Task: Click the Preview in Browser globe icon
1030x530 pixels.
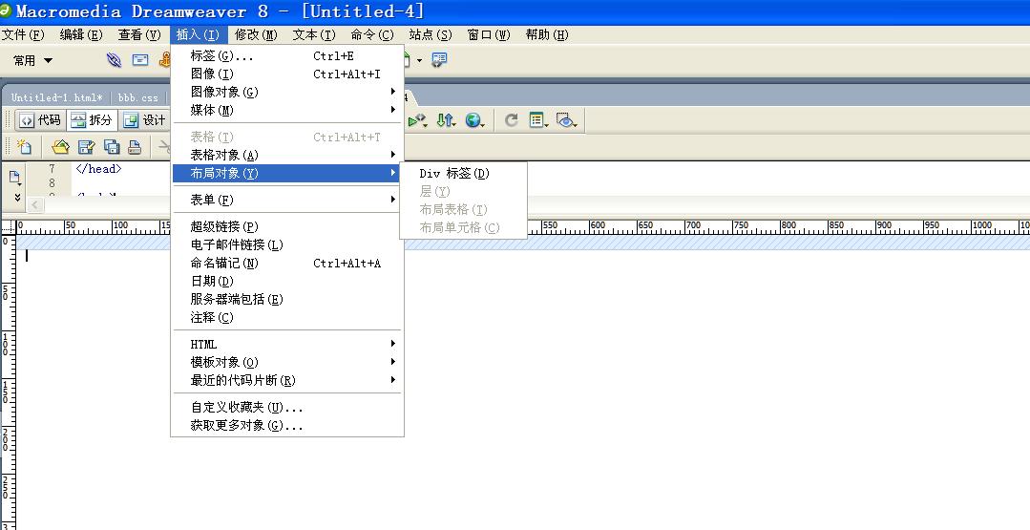Action: 474,120
